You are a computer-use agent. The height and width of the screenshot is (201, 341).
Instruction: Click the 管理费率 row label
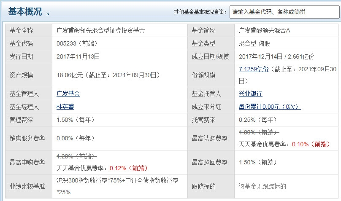coord(21,120)
